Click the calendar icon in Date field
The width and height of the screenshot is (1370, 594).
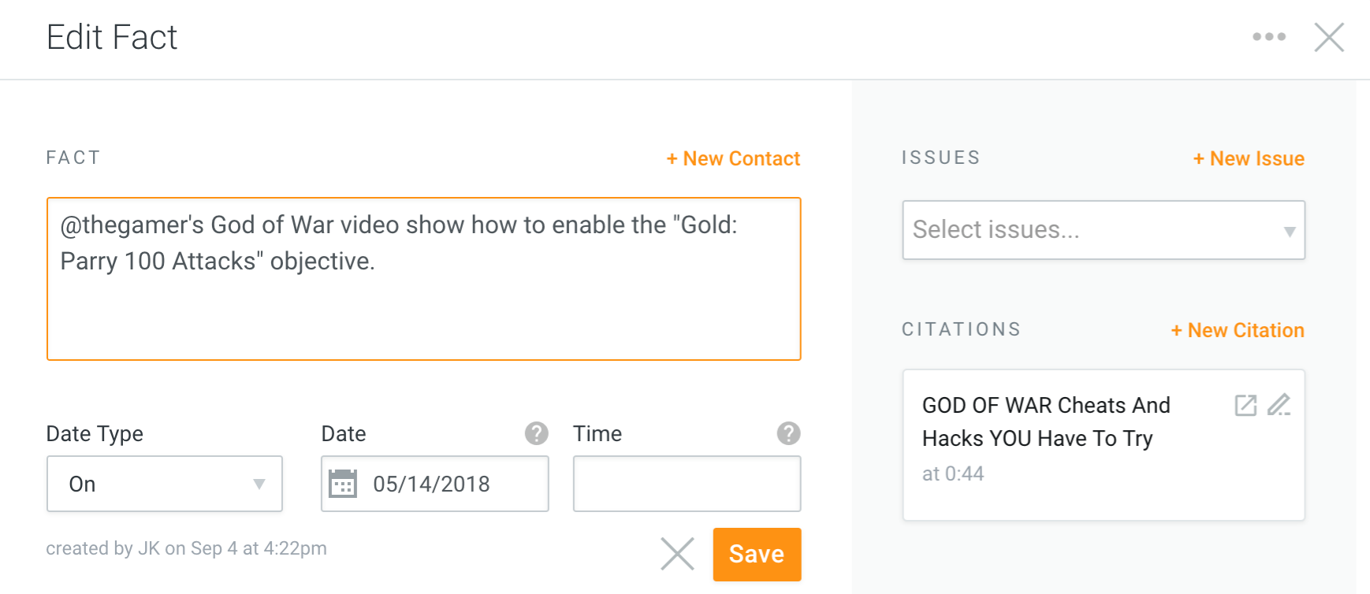click(x=343, y=484)
